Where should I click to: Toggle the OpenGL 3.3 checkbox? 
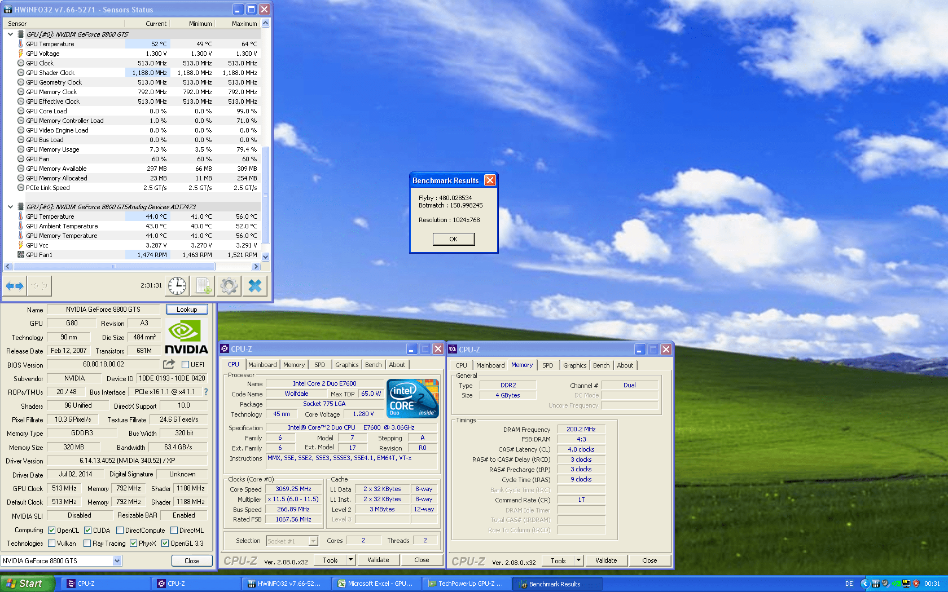(x=165, y=544)
